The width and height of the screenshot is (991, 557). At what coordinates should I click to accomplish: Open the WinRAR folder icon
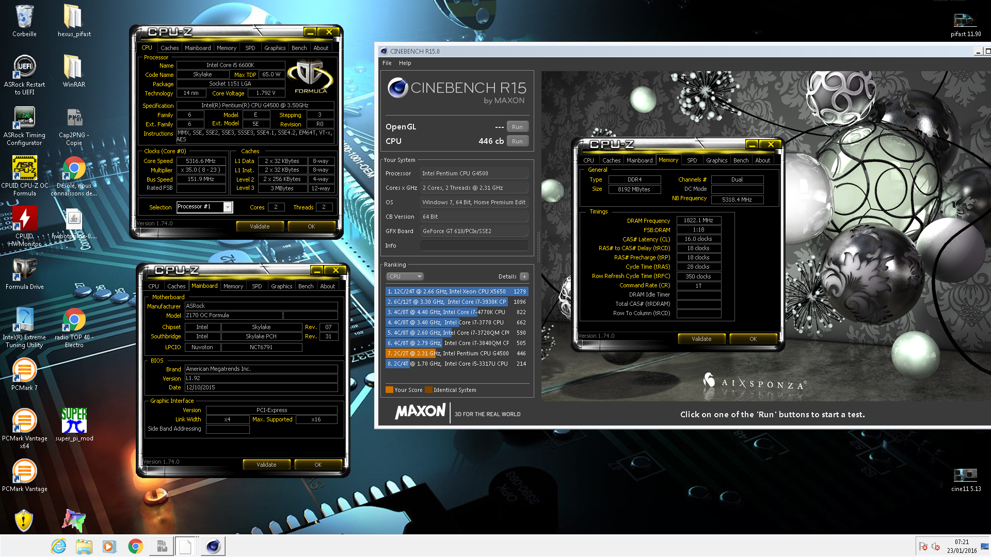coord(74,71)
